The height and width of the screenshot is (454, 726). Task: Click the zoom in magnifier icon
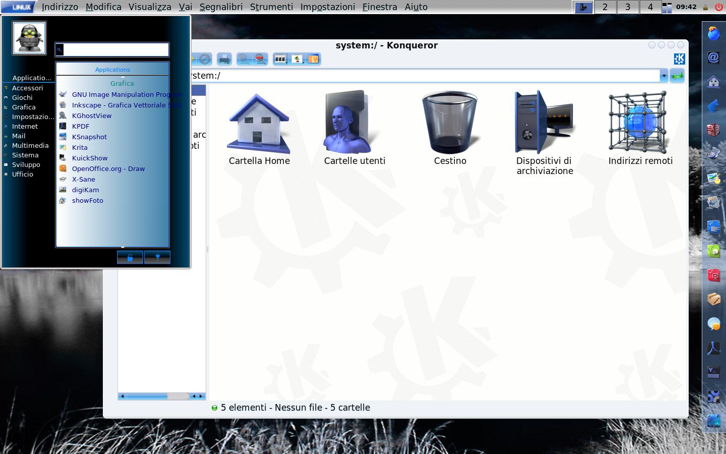[x=244, y=59]
